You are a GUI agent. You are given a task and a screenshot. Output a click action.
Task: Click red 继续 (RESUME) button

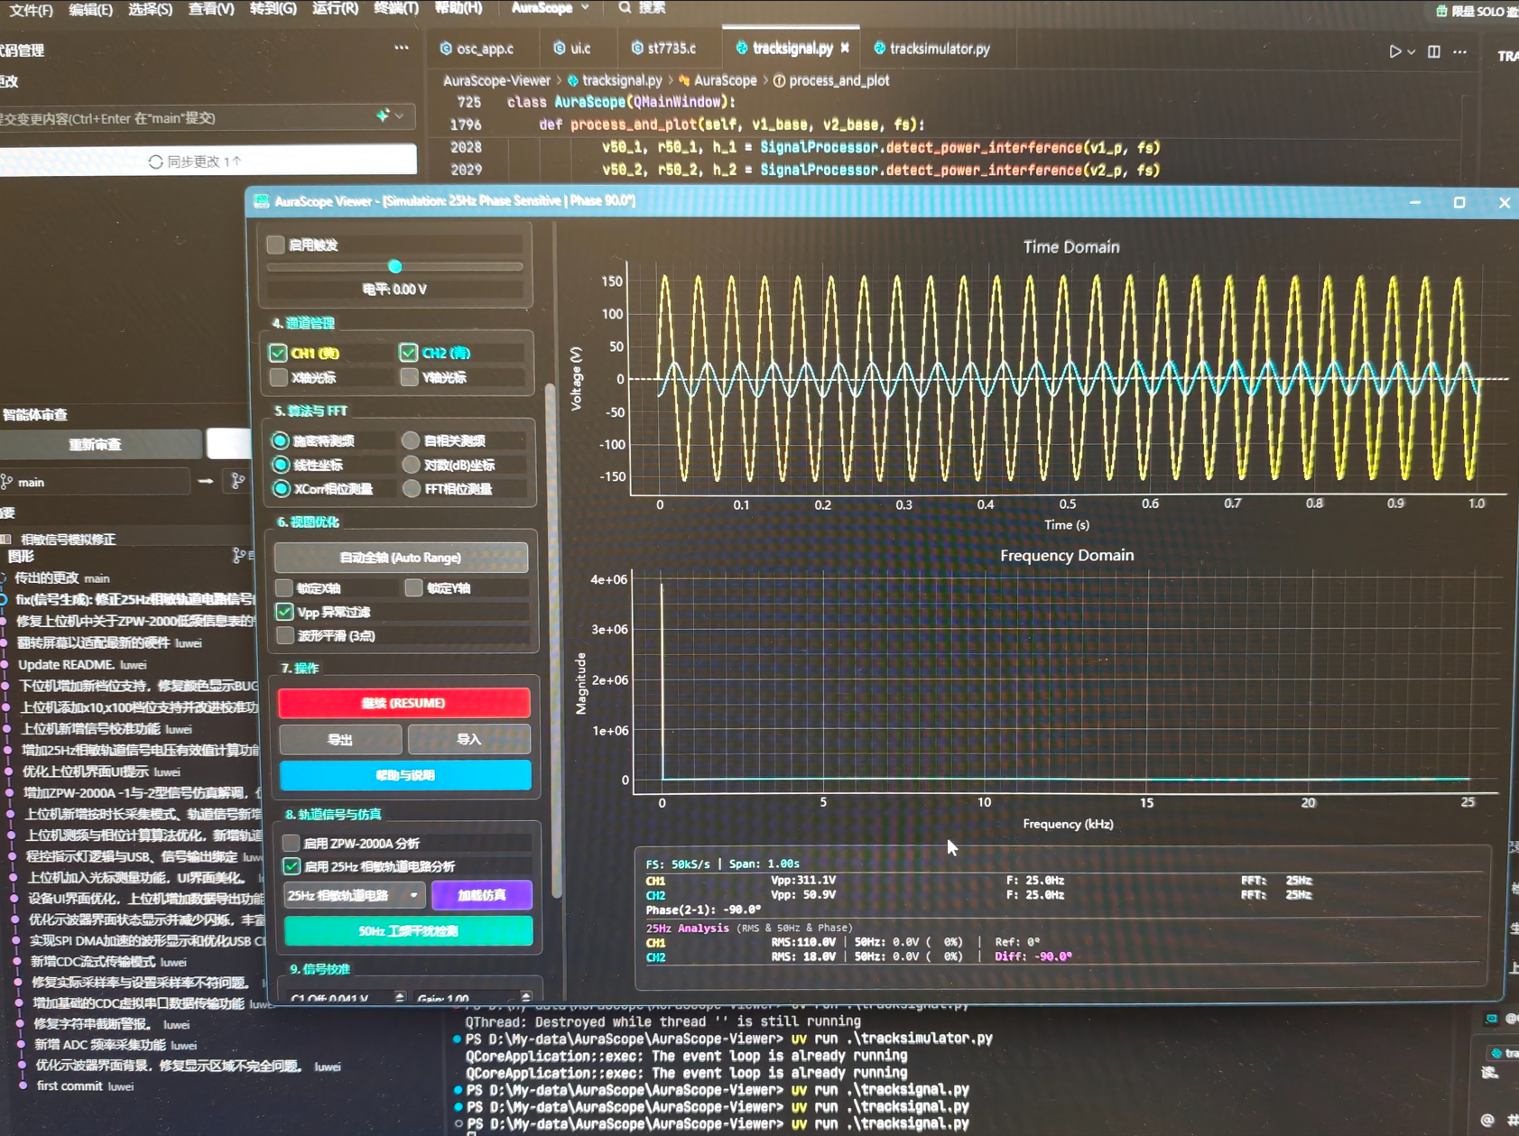[x=403, y=703]
